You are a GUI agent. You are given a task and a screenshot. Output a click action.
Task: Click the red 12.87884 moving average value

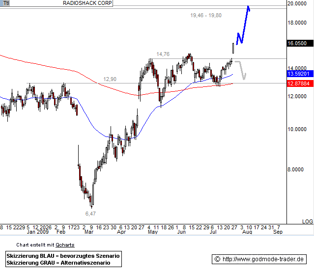(x=300, y=83)
